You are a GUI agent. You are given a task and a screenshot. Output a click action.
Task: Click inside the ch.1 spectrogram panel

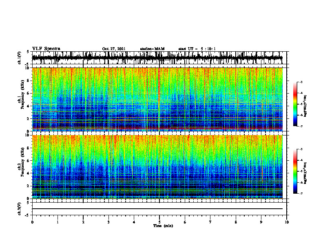(157, 99)
